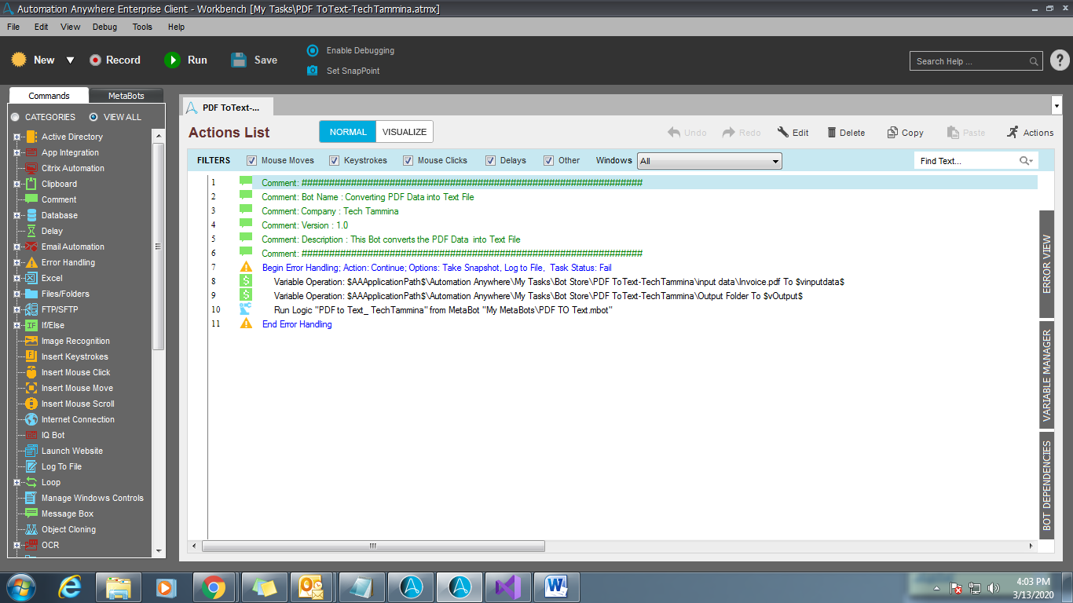Expand the App Integration command node
The image size is (1073, 603).
point(16,152)
